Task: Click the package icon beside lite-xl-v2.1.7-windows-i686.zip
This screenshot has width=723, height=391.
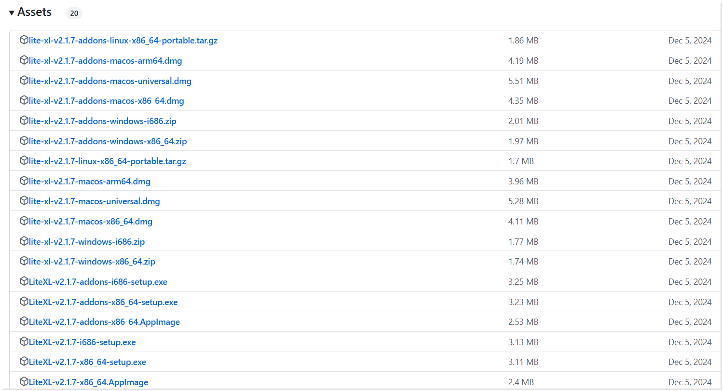Action: coord(24,241)
